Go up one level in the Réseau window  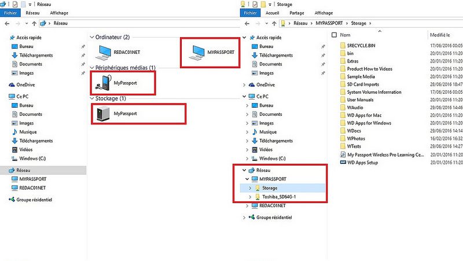coord(34,23)
